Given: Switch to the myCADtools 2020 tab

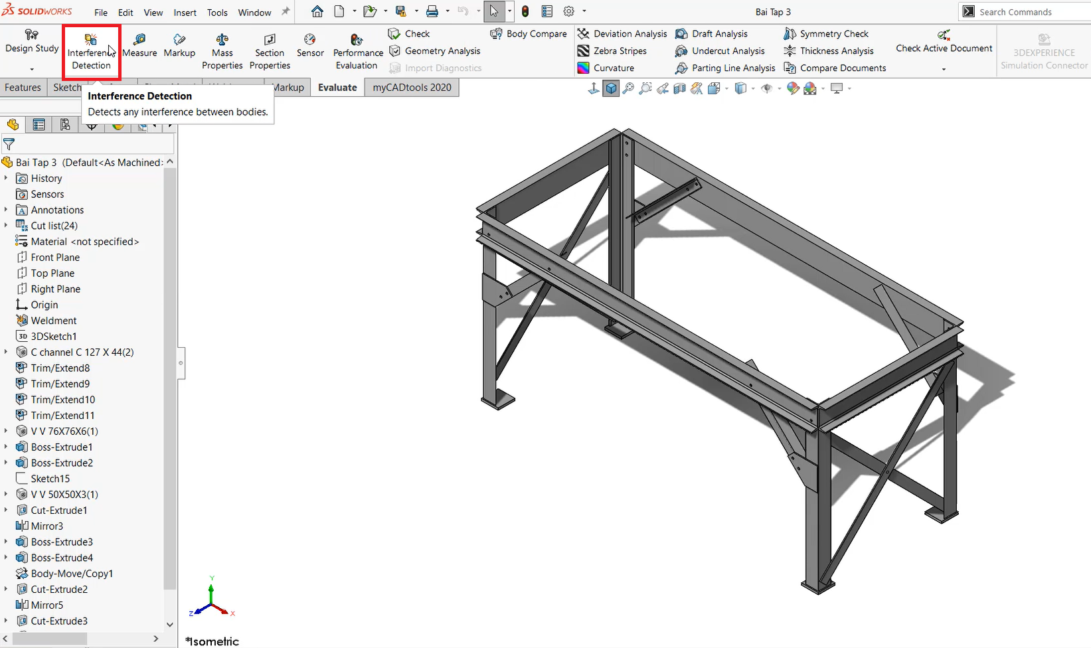Looking at the screenshot, I should point(412,87).
